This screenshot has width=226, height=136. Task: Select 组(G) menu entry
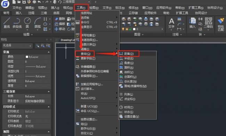97,124
